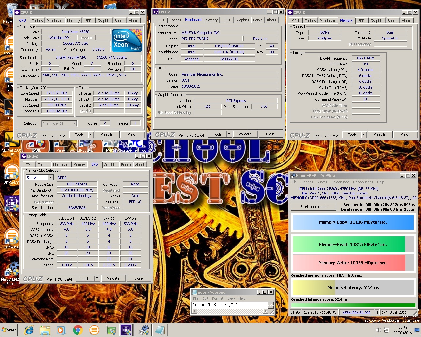The height and width of the screenshot is (337, 421).
Task: Open MaxxMEM Submit menu
Action: click(322, 182)
